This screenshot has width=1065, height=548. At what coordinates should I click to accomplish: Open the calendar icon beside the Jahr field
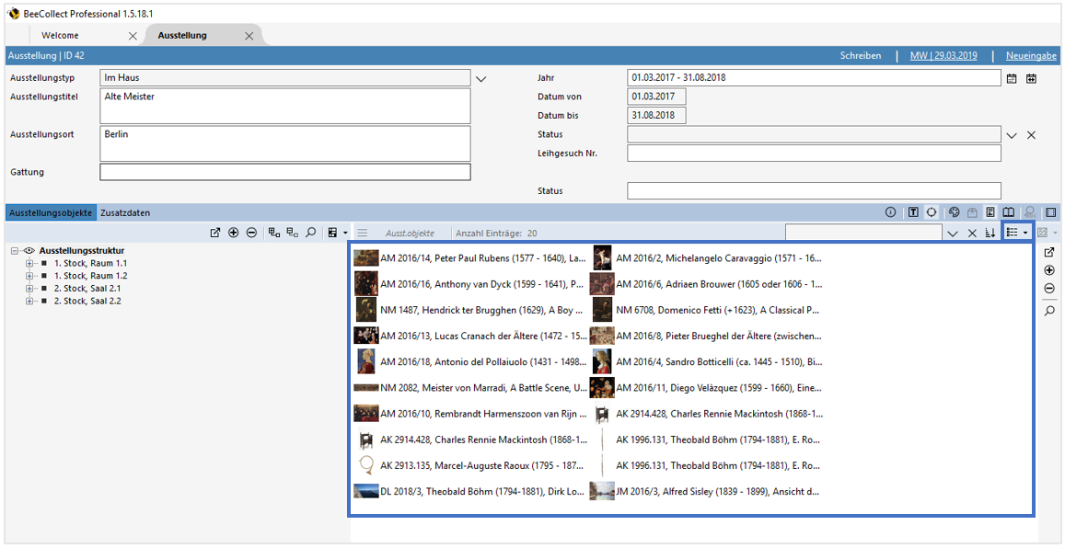pyautogui.click(x=1012, y=79)
